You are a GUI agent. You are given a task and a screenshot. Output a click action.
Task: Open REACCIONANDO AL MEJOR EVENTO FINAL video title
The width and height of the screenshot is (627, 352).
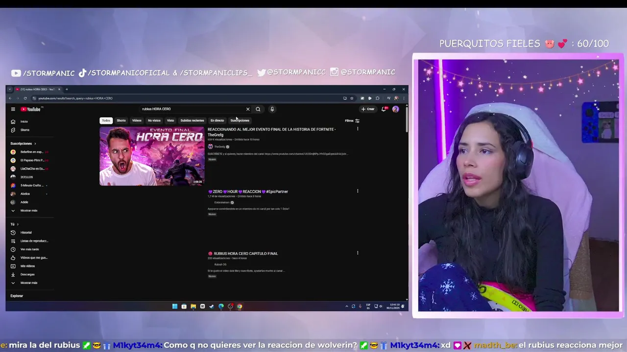pyautogui.click(x=271, y=132)
